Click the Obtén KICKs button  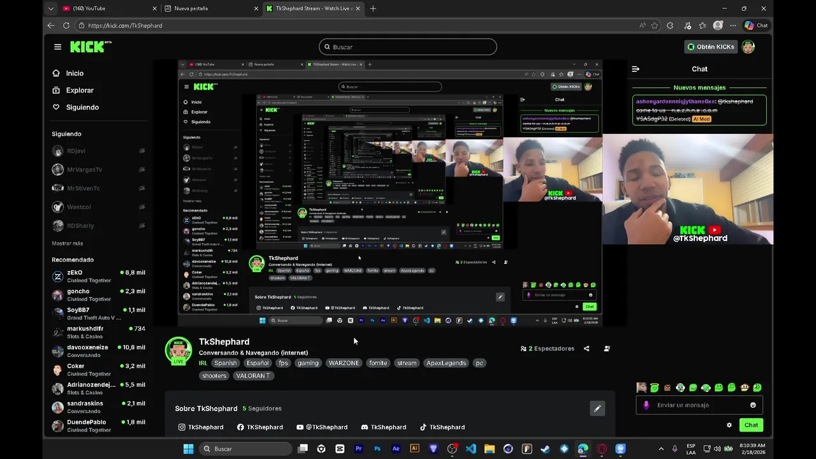point(710,47)
